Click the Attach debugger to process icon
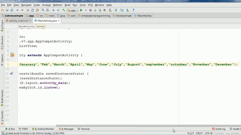 point(100,10)
